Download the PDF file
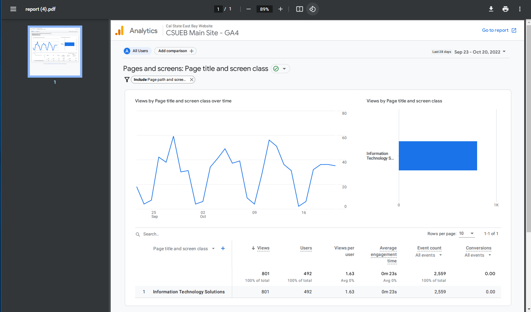This screenshot has width=531, height=312. (x=491, y=9)
